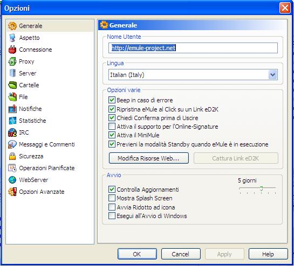Image resolution: width=294 pixels, height=266 pixels.
Task: Open the Cartelle folder icon
Action: (12, 85)
